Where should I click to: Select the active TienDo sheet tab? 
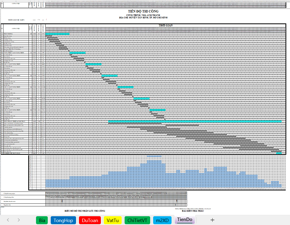coord(185,220)
